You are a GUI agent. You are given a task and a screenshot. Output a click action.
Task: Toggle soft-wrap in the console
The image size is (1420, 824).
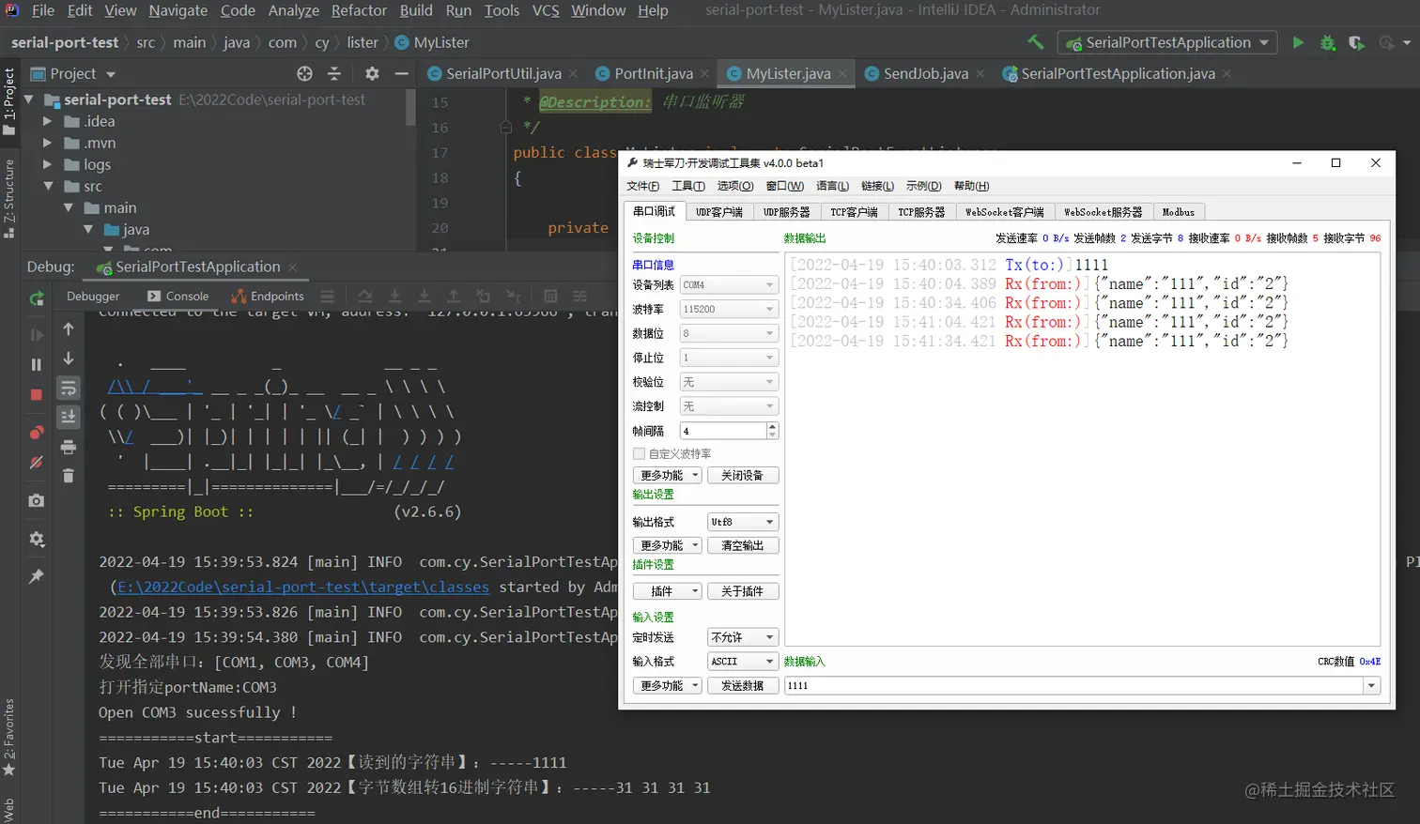click(x=69, y=388)
